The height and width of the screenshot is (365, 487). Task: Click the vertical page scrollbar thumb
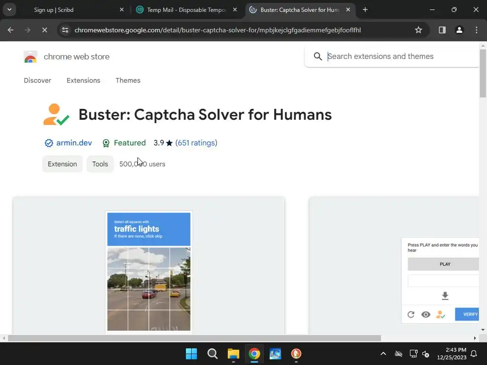[483, 74]
